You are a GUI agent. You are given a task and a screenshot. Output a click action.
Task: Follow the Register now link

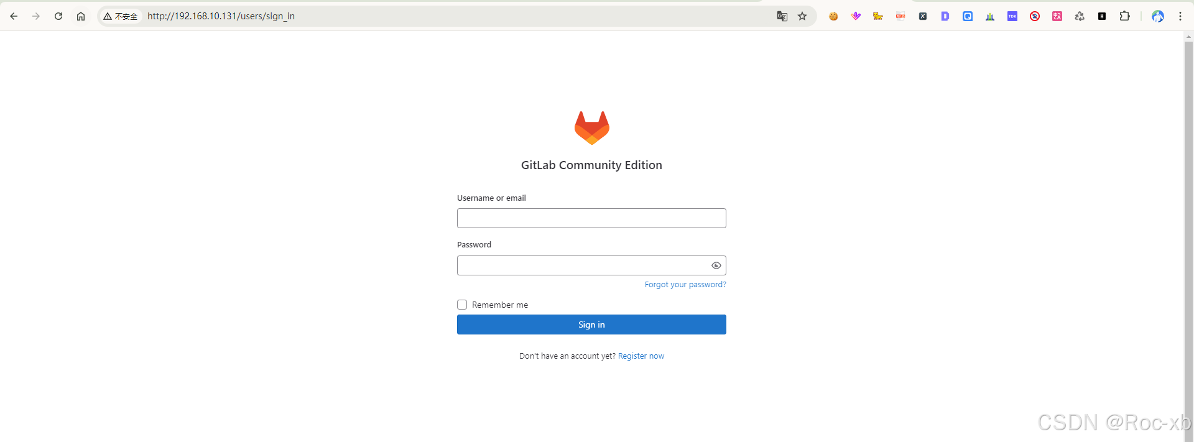tap(641, 356)
